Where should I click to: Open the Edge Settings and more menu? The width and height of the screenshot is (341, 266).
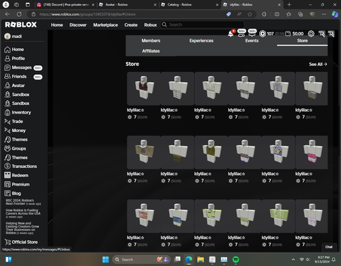pyautogui.click(x=324, y=14)
